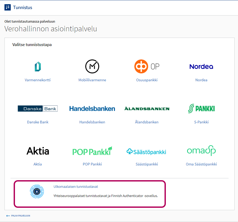Click the Tunnistus title text in header
This screenshot has width=238, height=222.
coord(23,7)
